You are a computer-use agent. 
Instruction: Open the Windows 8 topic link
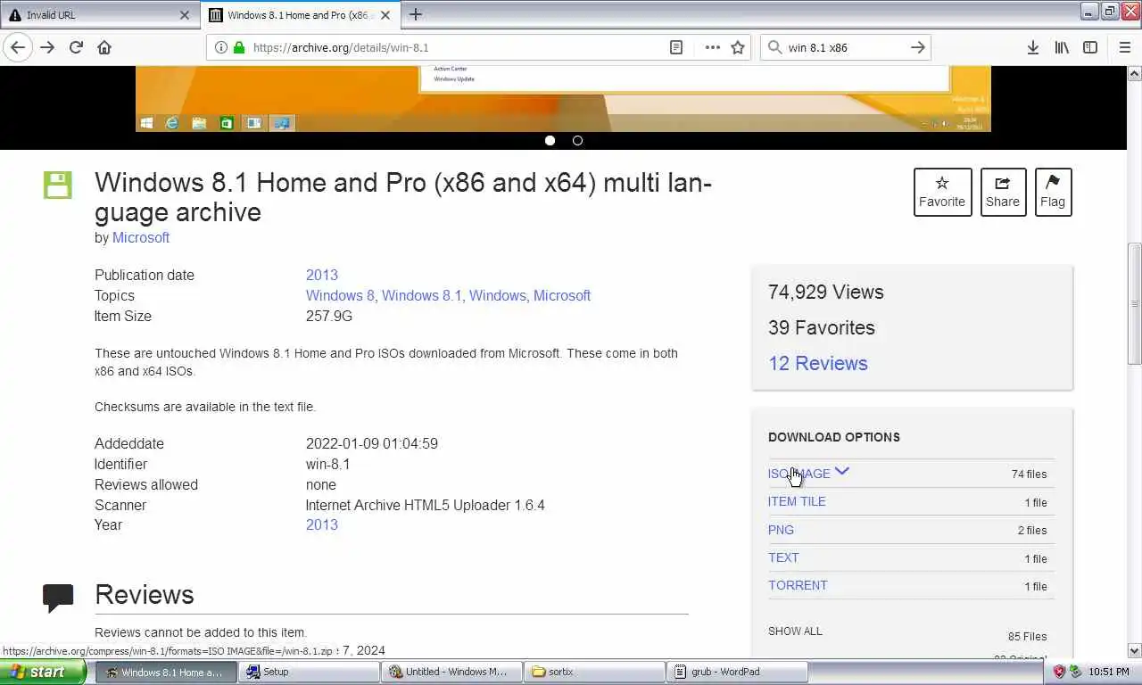coord(340,295)
